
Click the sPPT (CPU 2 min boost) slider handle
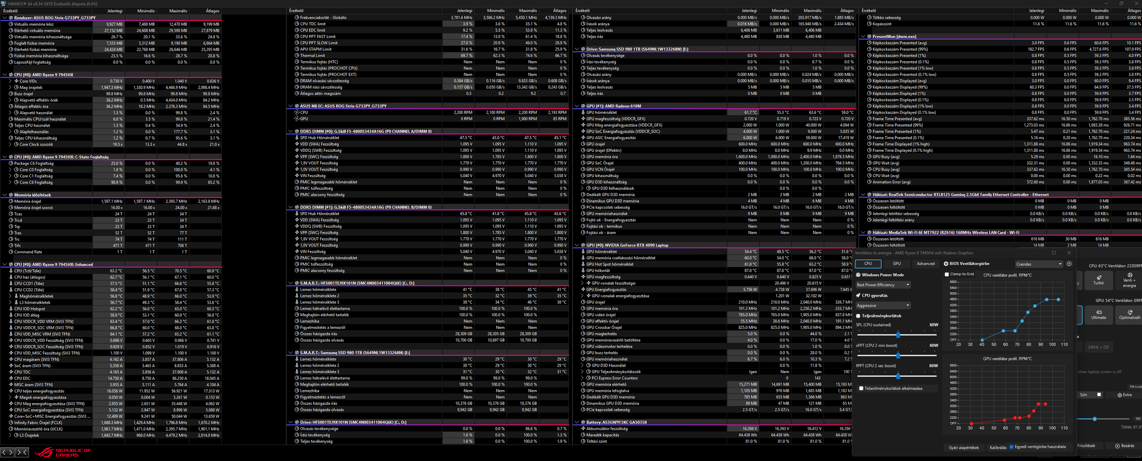(x=898, y=355)
